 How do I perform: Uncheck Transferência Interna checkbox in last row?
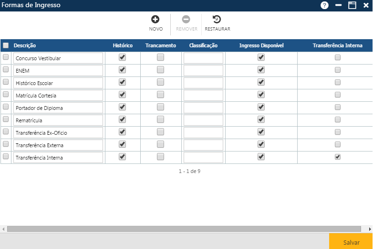click(x=338, y=157)
